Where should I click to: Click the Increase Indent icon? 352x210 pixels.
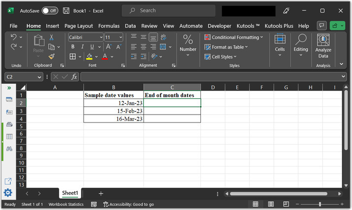143,57
